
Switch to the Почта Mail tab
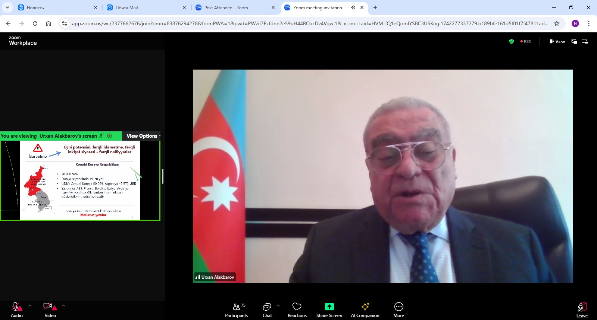click(126, 7)
